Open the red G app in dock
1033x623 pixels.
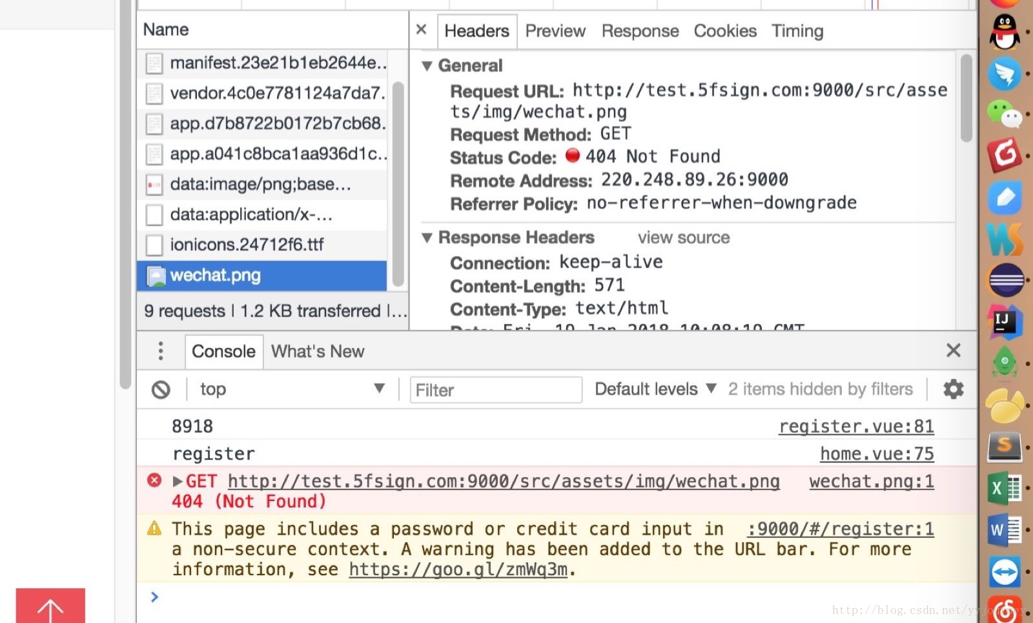1005,155
